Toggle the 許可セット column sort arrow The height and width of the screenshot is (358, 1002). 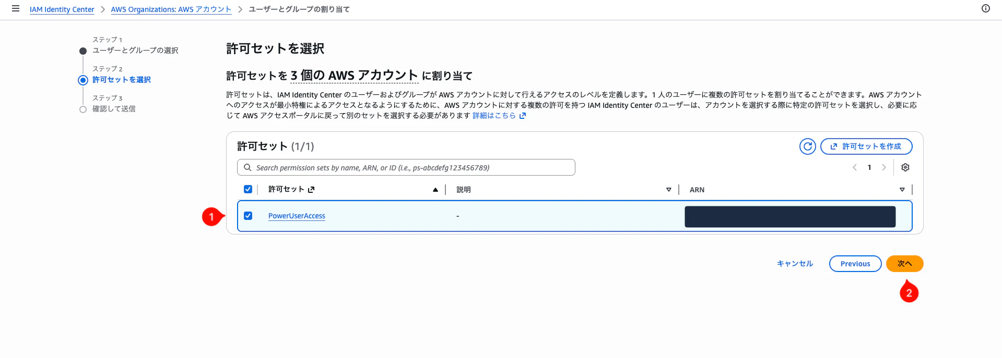(435, 190)
